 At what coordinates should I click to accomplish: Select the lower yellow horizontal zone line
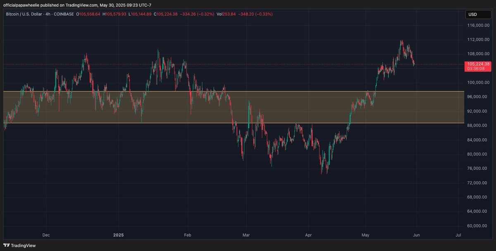pos(234,123)
